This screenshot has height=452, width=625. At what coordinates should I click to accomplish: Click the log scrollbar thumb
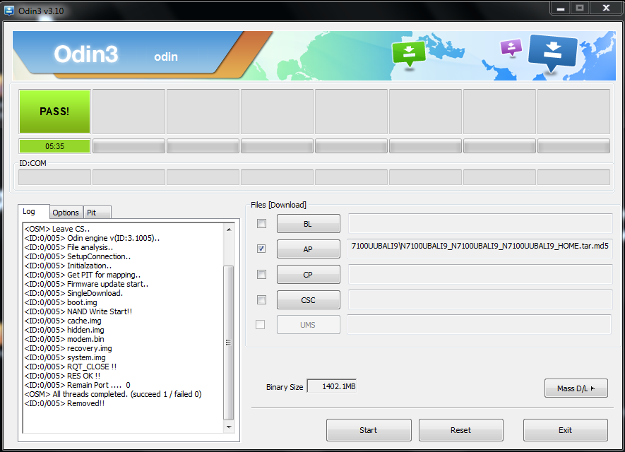[x=229, y=343]
